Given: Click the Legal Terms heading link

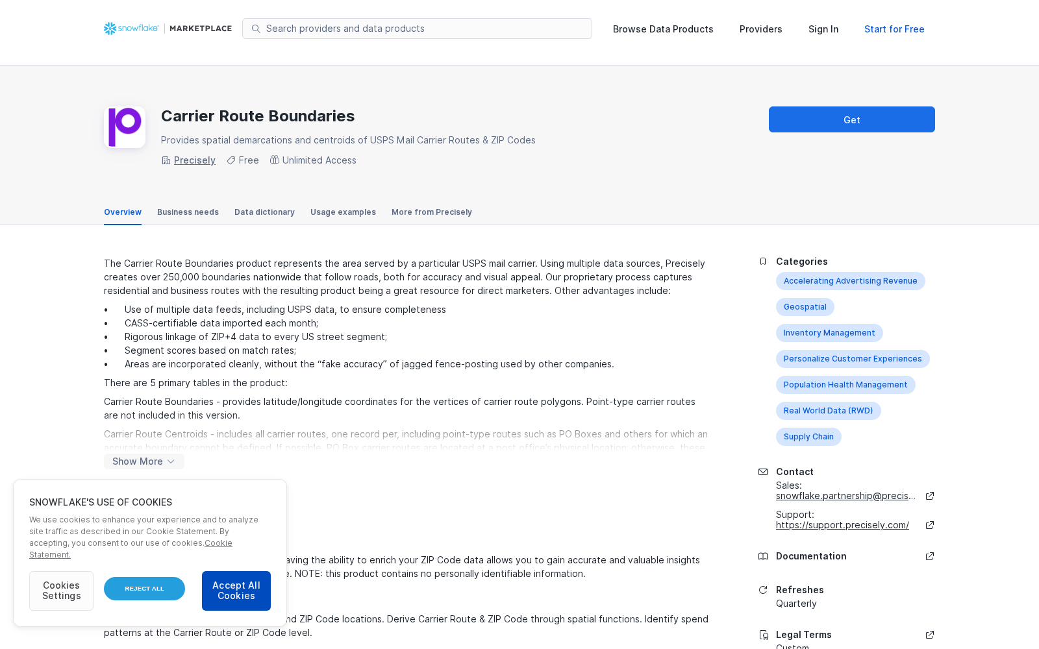Looking at the screenshot, I should (x=804, y=635).
